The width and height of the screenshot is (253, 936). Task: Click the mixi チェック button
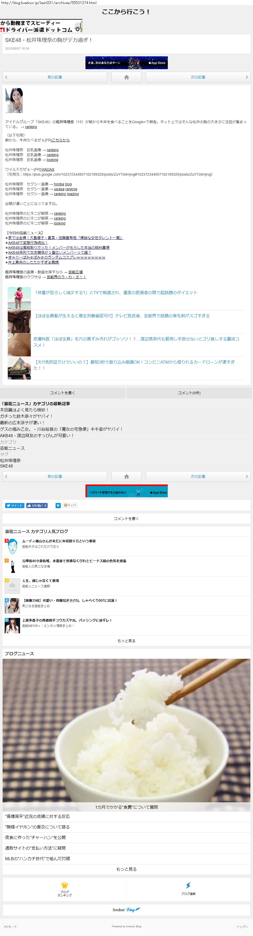tap(70, 506)
